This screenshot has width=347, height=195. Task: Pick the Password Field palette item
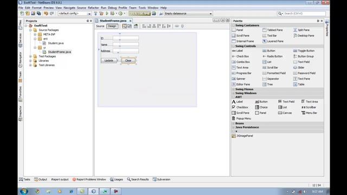click(304, 73)
